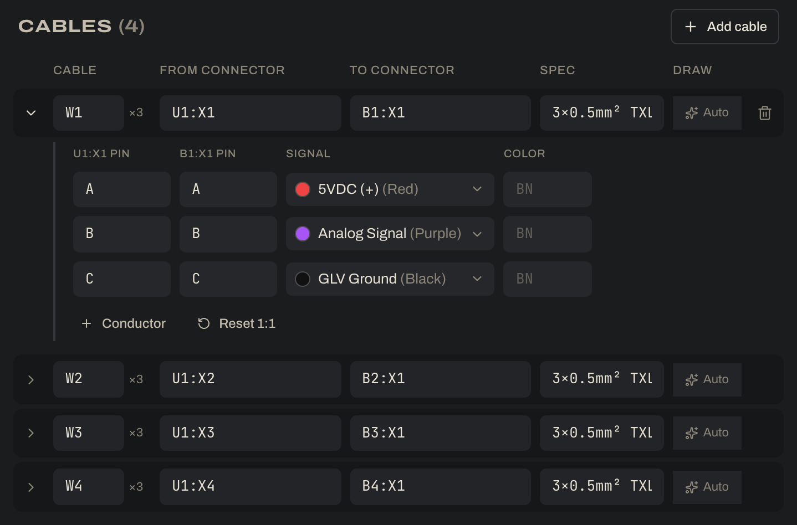The height and width of the screenshot is (525, 797).
Task: Expand the W3 cable row
Action: click(31, 433)
